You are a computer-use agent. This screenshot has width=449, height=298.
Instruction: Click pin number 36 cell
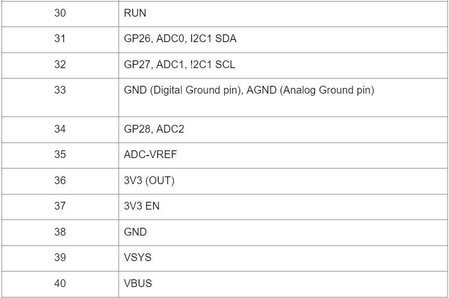click(60, 180)
